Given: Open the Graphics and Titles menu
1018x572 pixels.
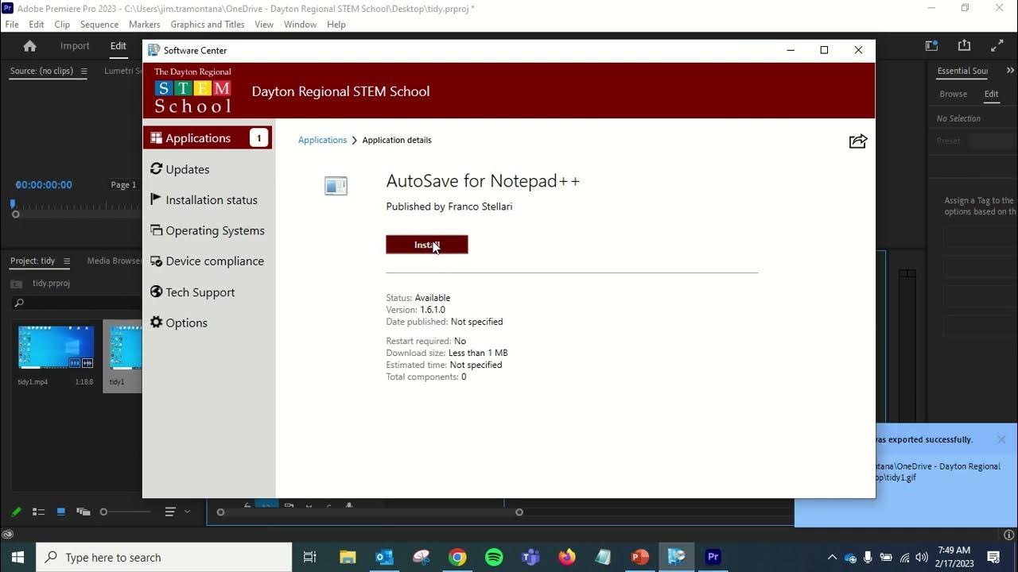Looking at the screenshot, I should (208, 25).
